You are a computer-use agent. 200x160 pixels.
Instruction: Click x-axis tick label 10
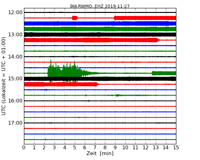125,147
